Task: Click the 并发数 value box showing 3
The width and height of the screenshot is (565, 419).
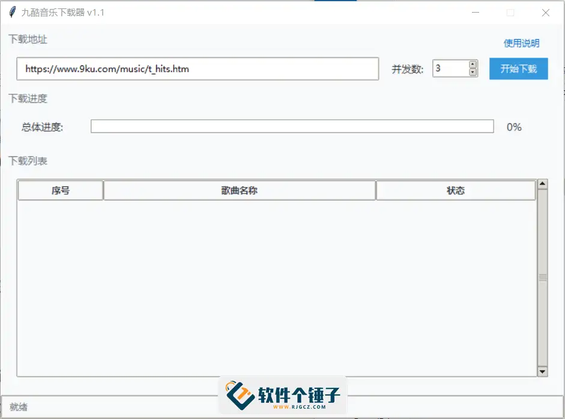Action: 449,68
